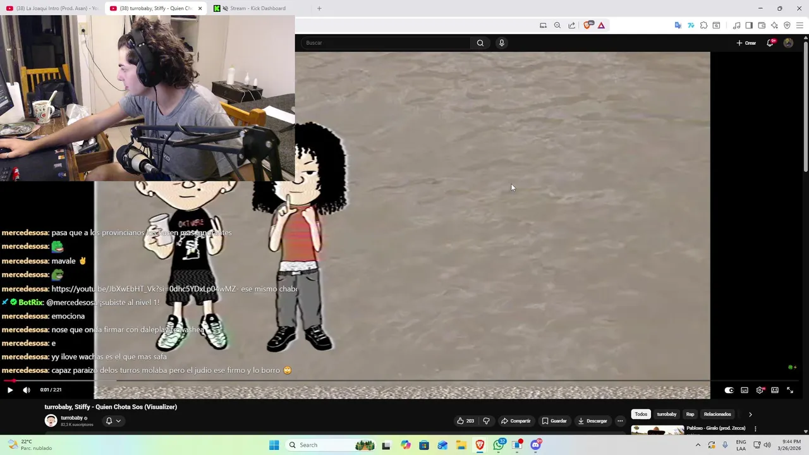The height and width of the screenshot is (455, 809).
Task: Toggle the autoplay switch in player
Action: tap(729, 391)
